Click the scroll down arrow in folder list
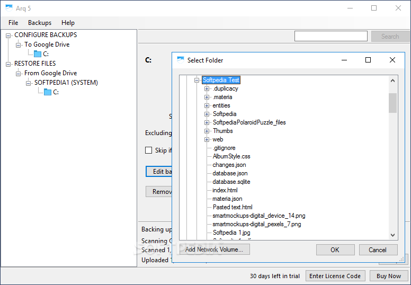 tap(392, 235)
